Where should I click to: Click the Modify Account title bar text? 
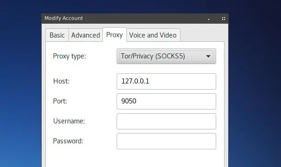point(64,18)
